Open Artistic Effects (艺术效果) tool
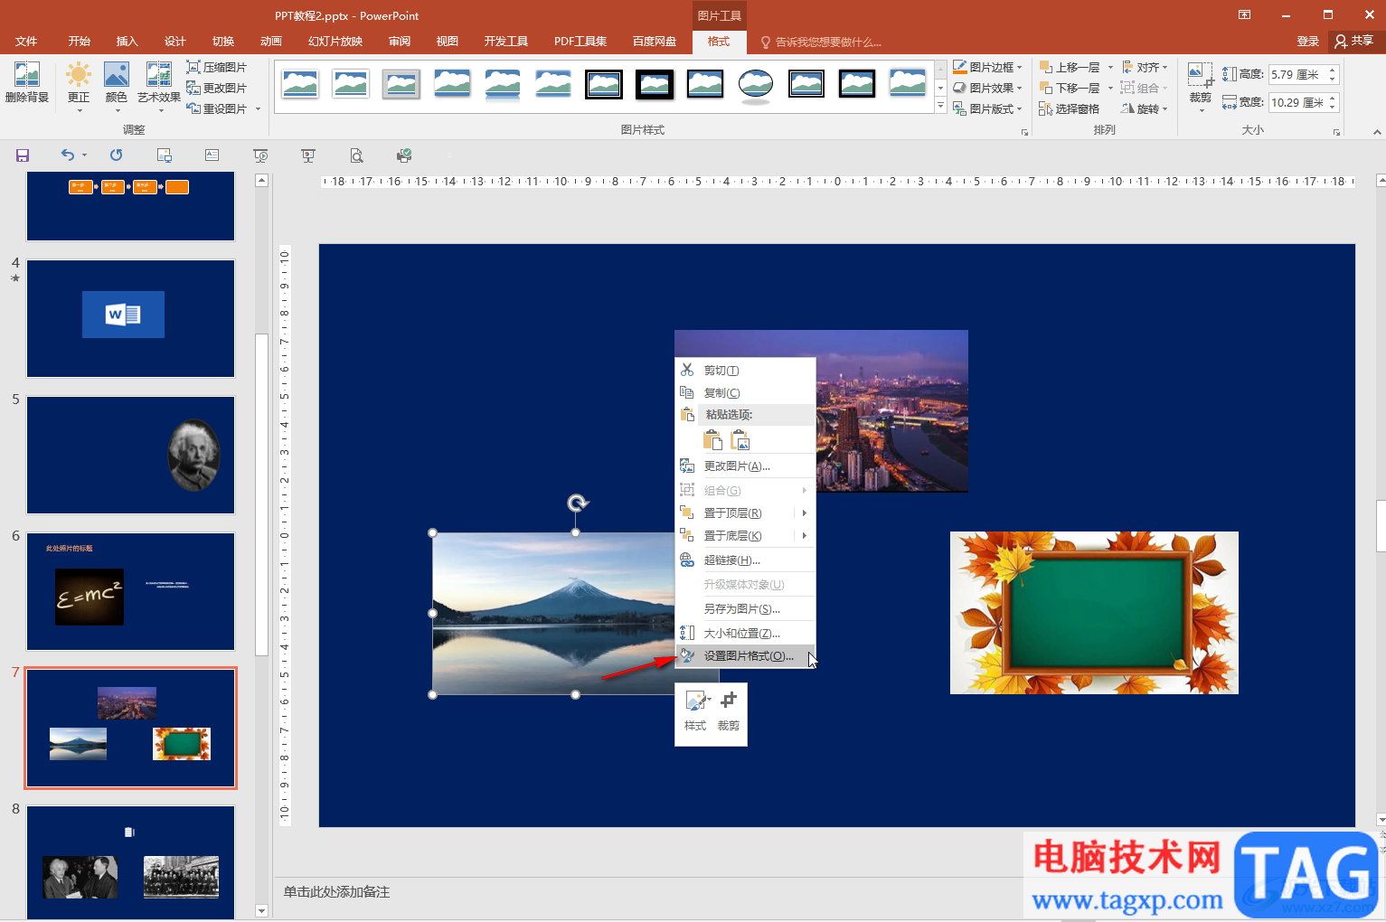The image size is (1386, 922). (159, 87)
